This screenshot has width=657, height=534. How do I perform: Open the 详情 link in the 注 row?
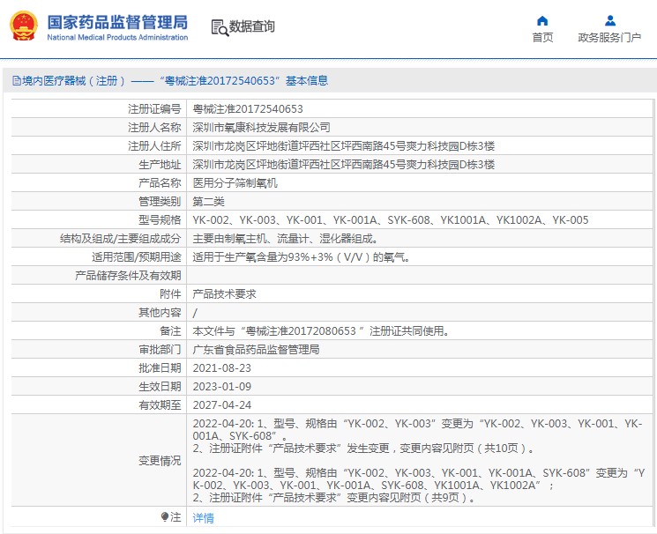pyautogui.click(x=203, y=518)
